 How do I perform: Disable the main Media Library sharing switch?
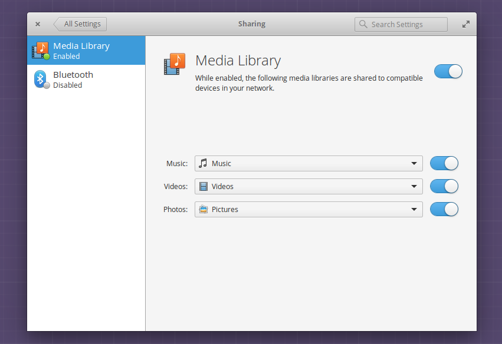(448, 71)
